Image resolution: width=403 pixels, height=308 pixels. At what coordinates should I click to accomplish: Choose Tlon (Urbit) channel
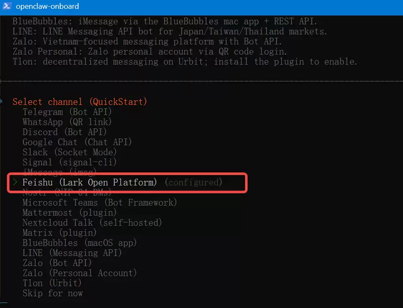tap(52, 283)
